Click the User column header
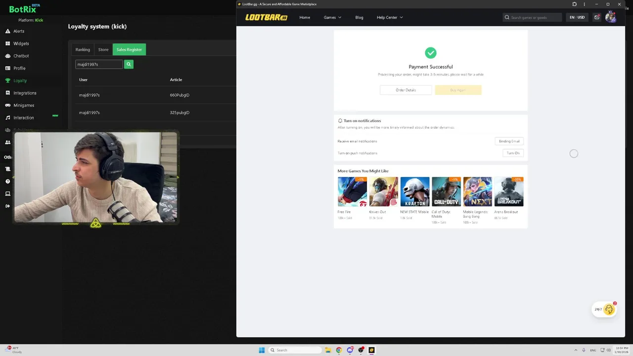Screen dimensions: 633x356 tap(83, 80)
